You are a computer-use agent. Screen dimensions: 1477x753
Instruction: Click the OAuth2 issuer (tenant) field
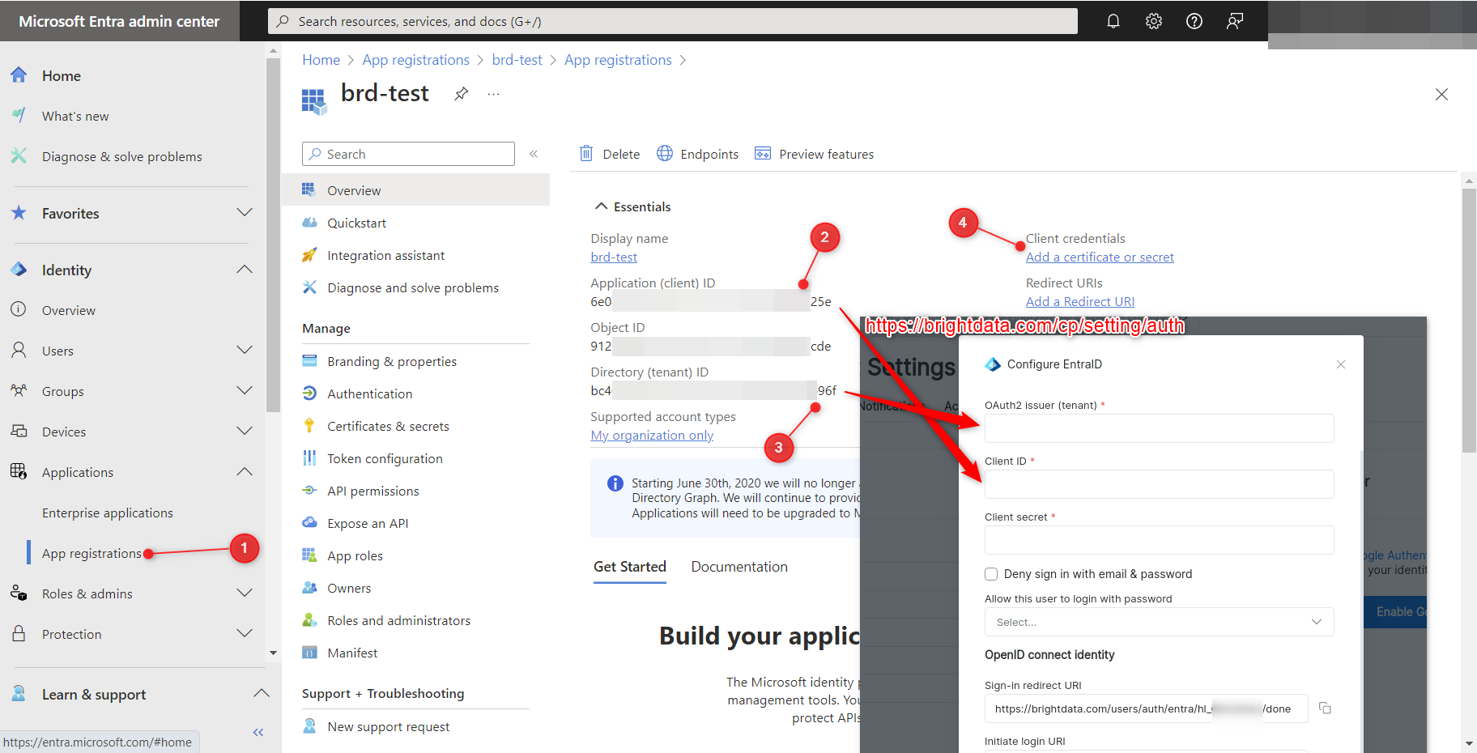coord(1159,428)
